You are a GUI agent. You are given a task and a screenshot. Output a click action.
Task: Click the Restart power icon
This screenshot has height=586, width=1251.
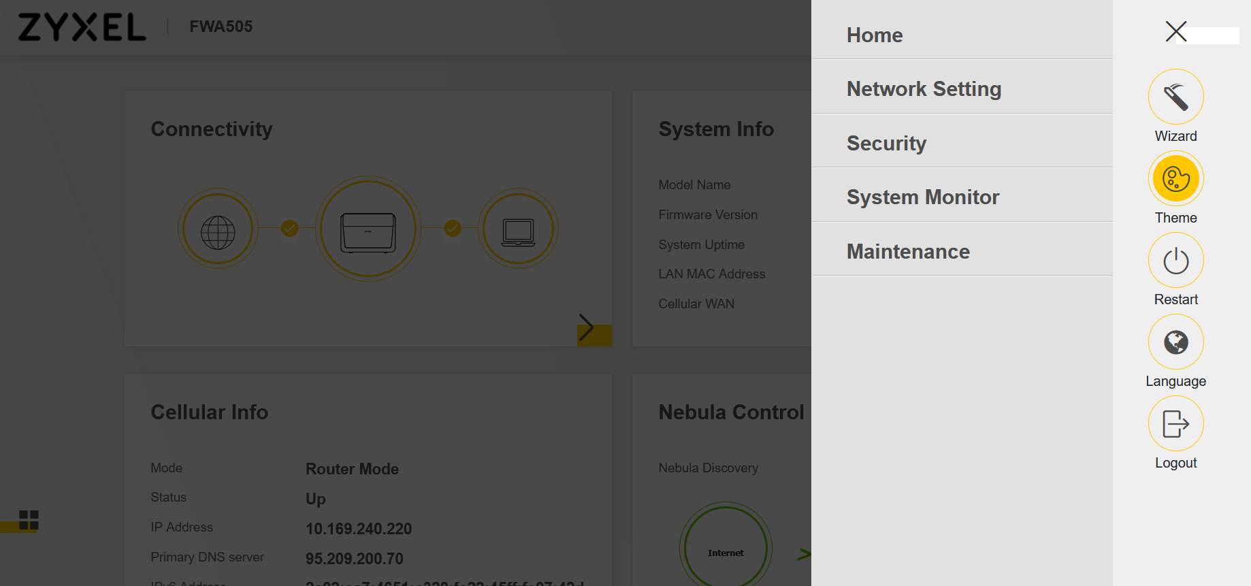click(1175, 260)
